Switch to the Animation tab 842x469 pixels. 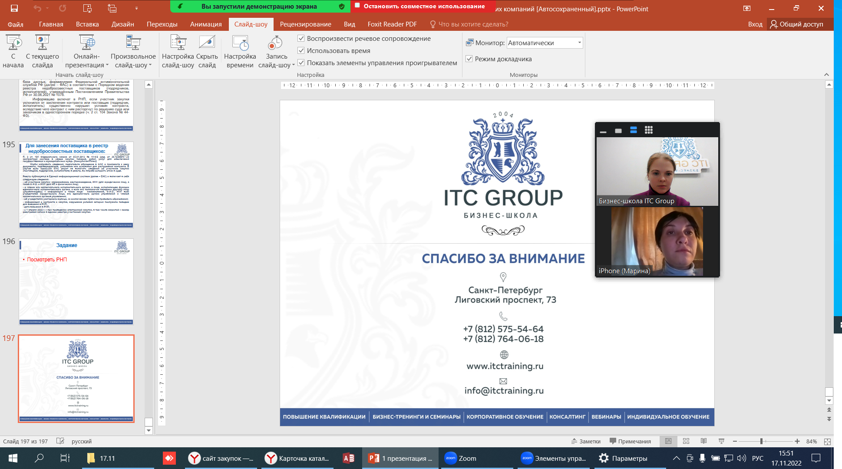coord(206,24)
